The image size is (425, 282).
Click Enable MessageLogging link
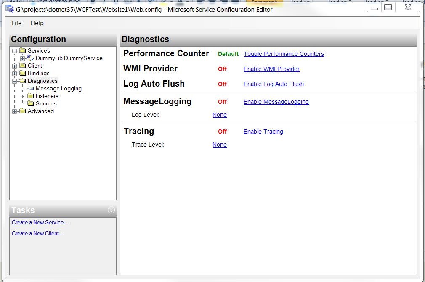click(276, 102)
